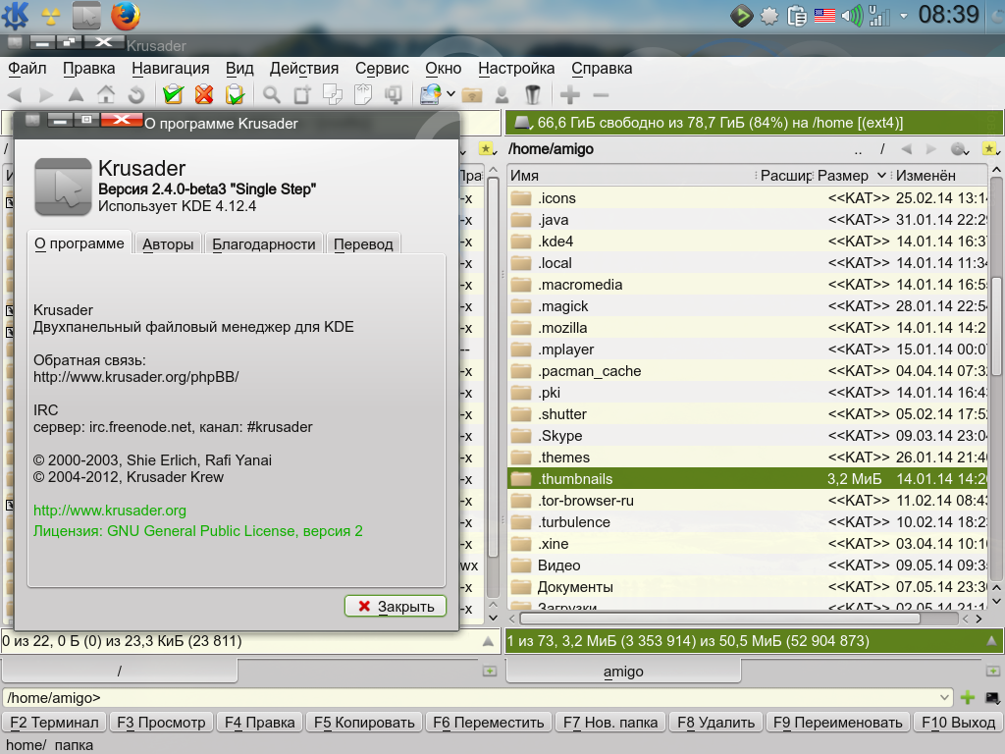Click the F10 Выход button
1005x754 pixels.
[958, 723]
